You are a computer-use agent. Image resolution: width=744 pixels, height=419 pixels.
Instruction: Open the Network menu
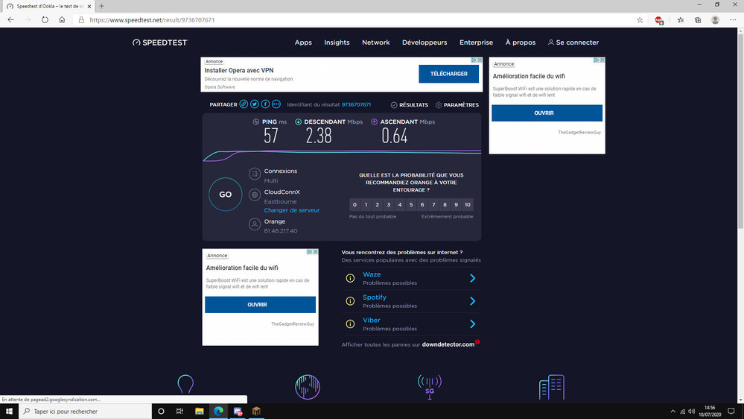point(376,42)
